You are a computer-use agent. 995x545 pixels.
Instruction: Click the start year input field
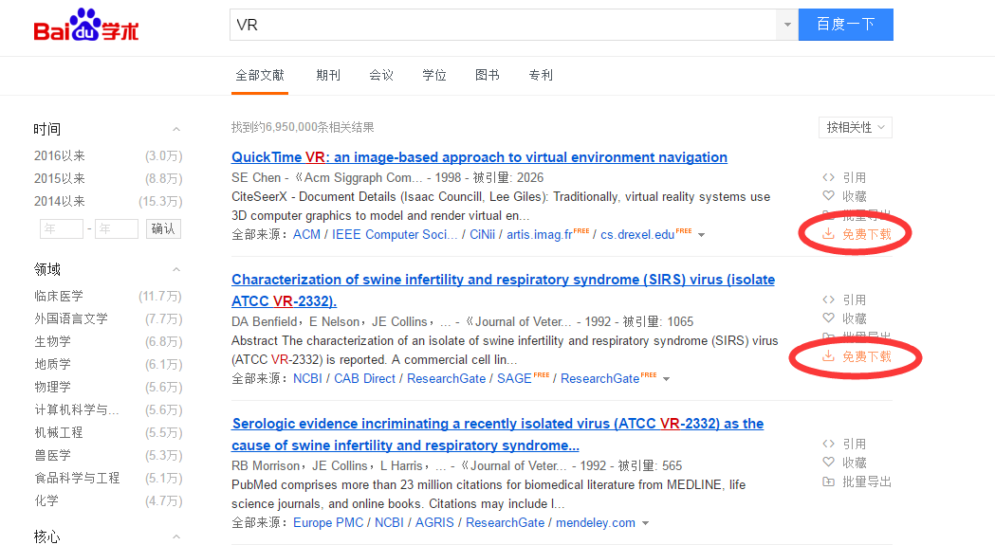tap(61, 228)
